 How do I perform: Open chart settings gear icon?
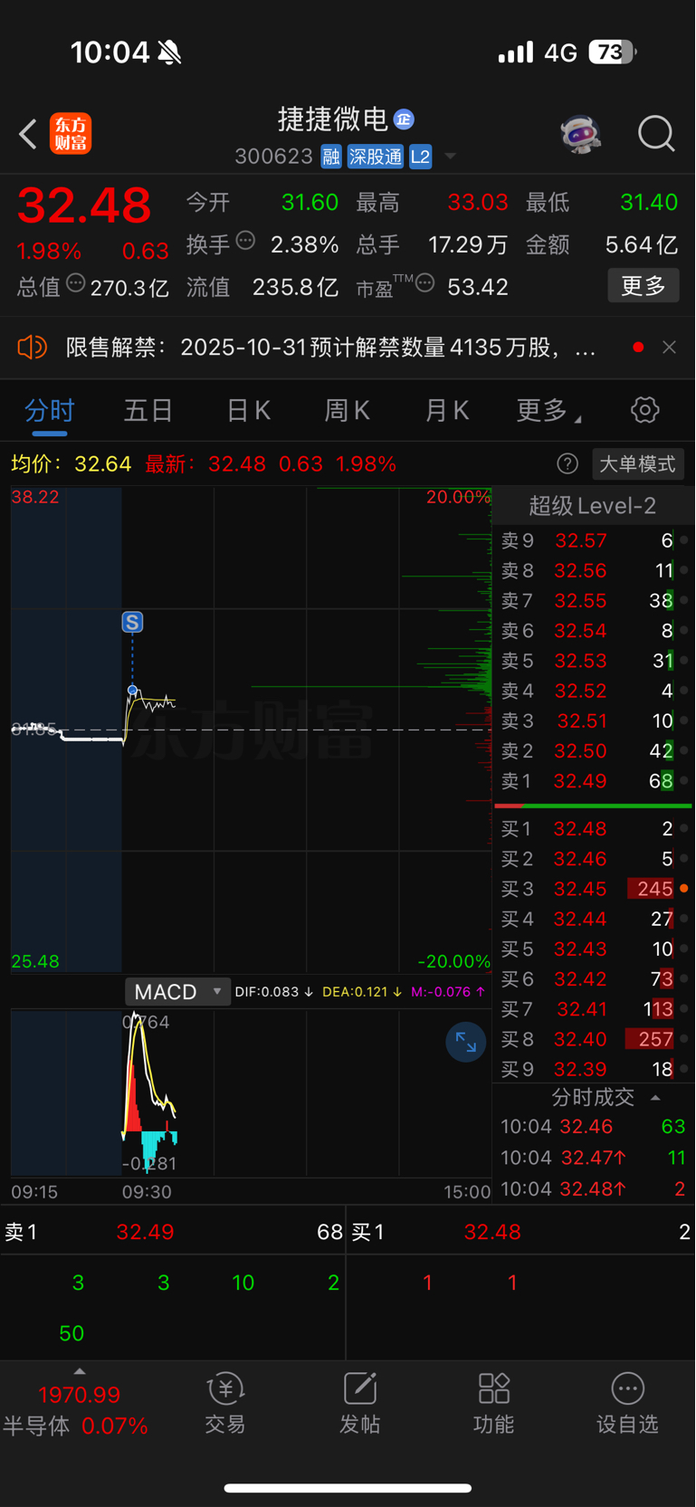645,410
